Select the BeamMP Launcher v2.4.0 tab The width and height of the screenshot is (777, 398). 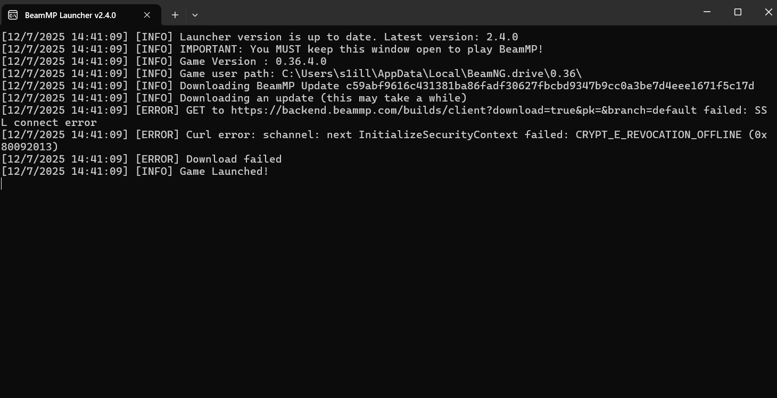(80, 15)
